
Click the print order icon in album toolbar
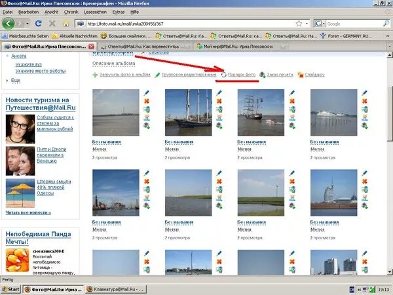(x=263, y=75)
